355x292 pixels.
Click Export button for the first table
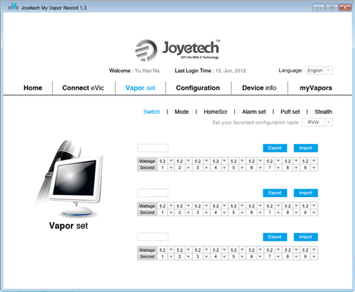tap(275, 148)
